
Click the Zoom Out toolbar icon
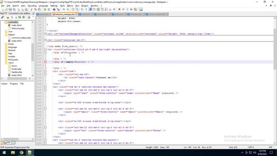(68, 10)
